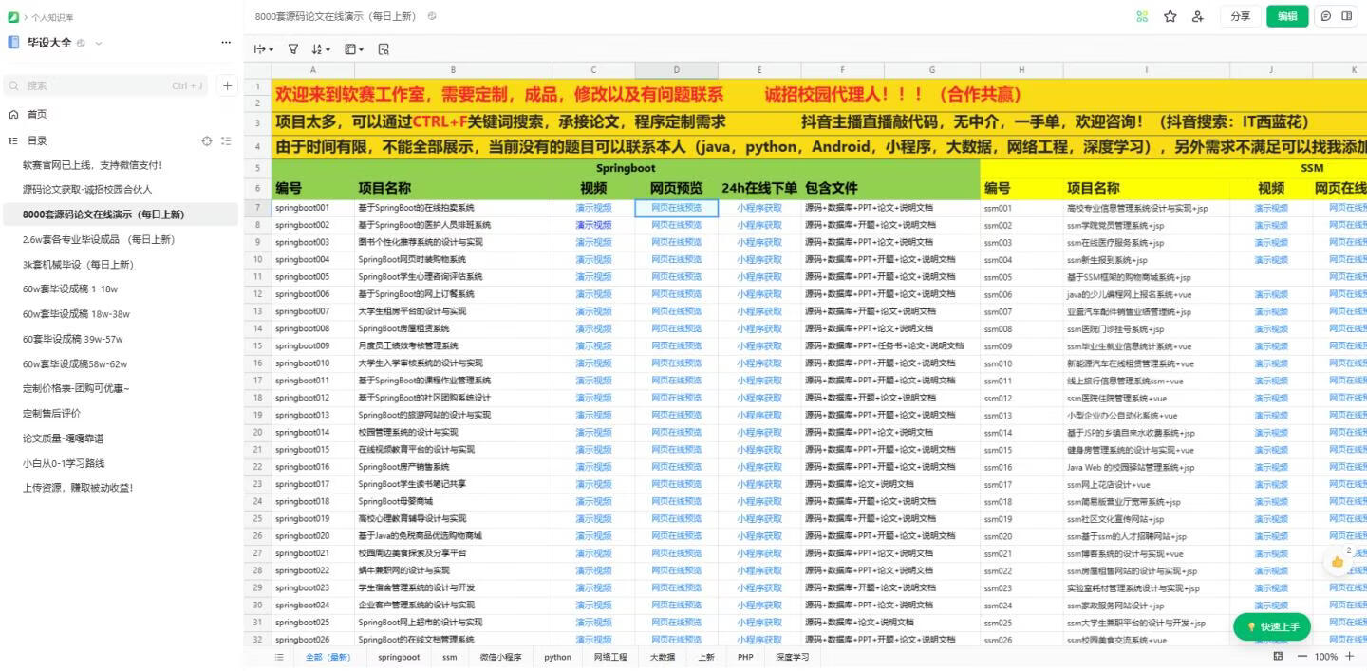Select the filter tool in the toolbar
Screen dimensions: 1367x671
tap(293, 48)
